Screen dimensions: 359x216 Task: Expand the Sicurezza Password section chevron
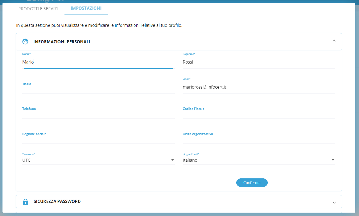[x=334, y=202]
